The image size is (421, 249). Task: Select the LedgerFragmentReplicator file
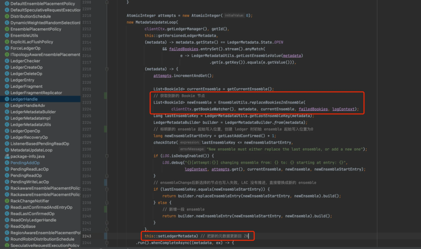36,93
